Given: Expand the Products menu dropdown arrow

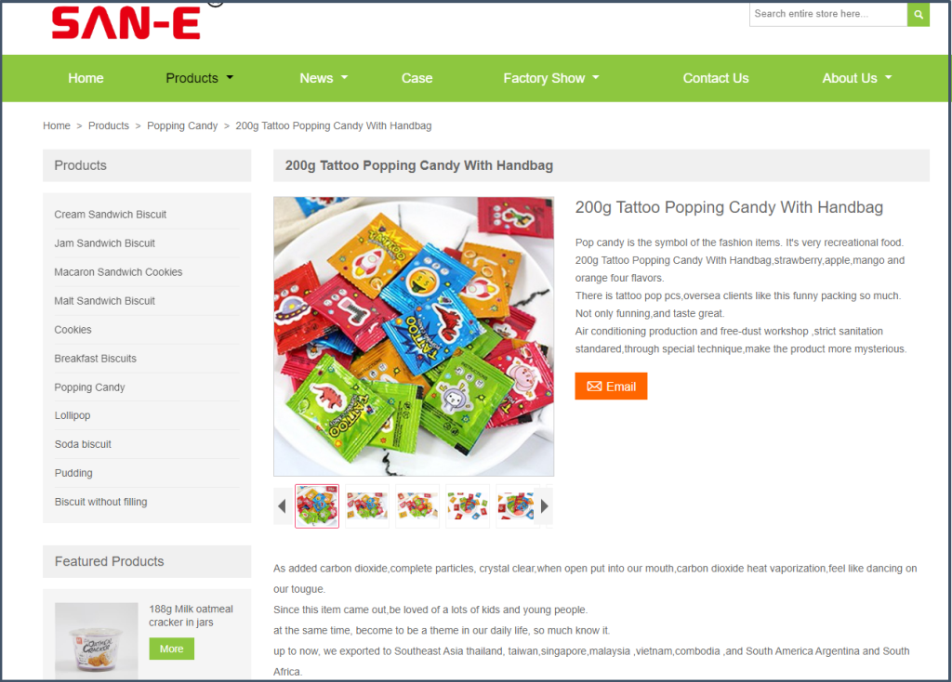Looking at the screenshot, I should pyautogui.click(x=231, y=78).
